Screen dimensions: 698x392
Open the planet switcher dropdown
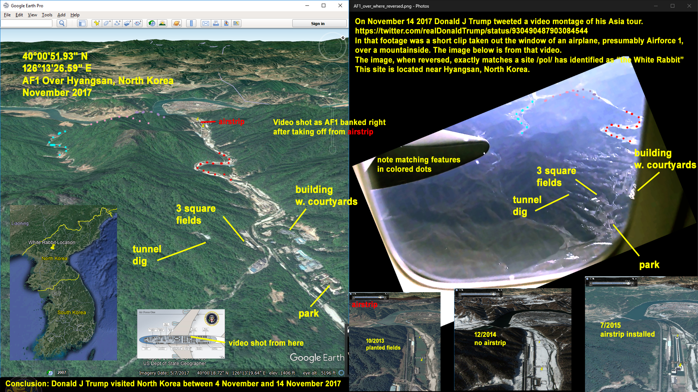tap(177, 24)
